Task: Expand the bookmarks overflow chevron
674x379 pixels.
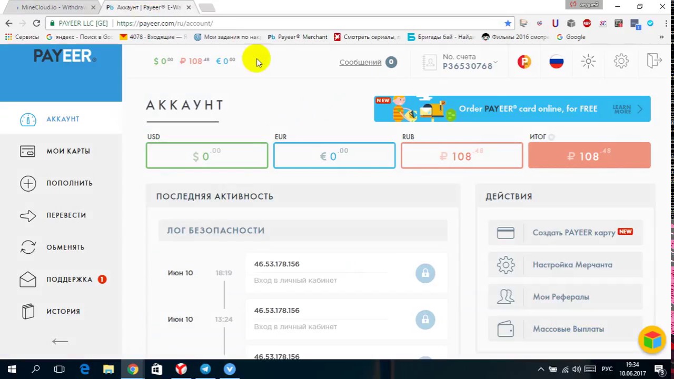Action: click(x=661, y=37)
